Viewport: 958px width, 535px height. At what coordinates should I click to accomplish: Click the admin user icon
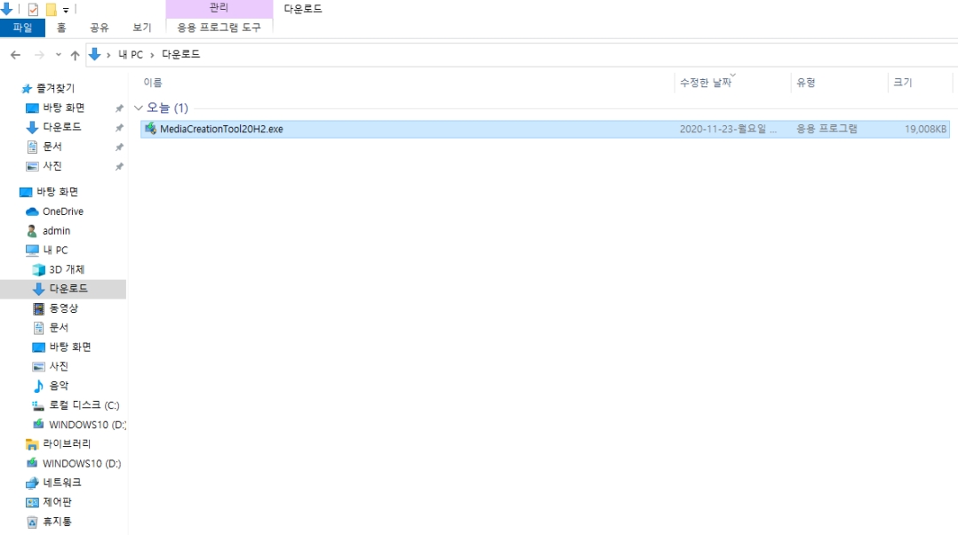(32, 231)
